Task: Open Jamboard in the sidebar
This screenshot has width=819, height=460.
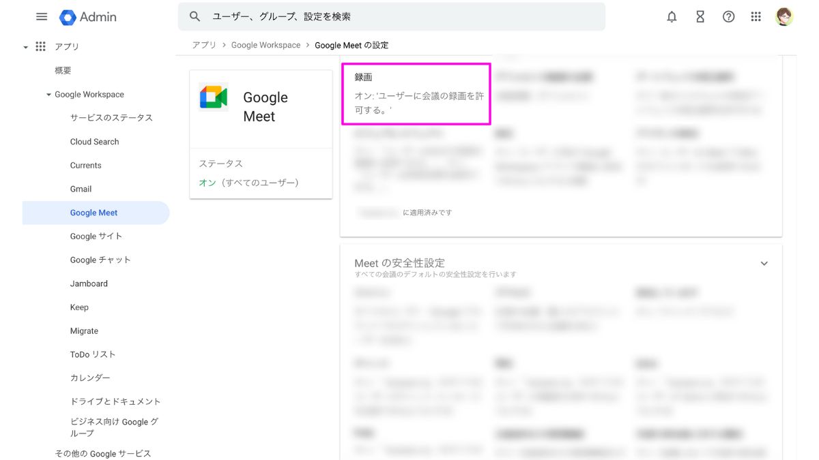Action: click(x=89, y=283)
